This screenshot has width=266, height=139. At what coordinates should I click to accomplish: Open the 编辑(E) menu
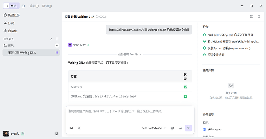34,6
